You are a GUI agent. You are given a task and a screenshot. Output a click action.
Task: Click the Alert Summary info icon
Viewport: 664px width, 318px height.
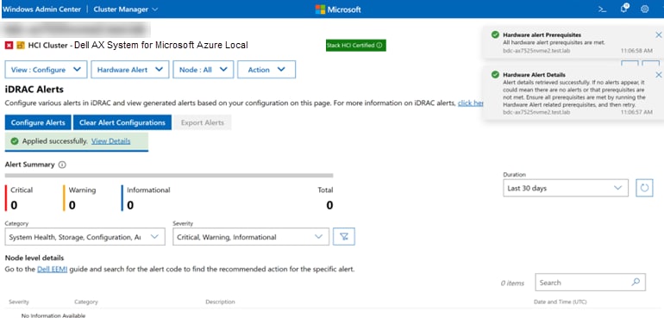click(62, 165)
